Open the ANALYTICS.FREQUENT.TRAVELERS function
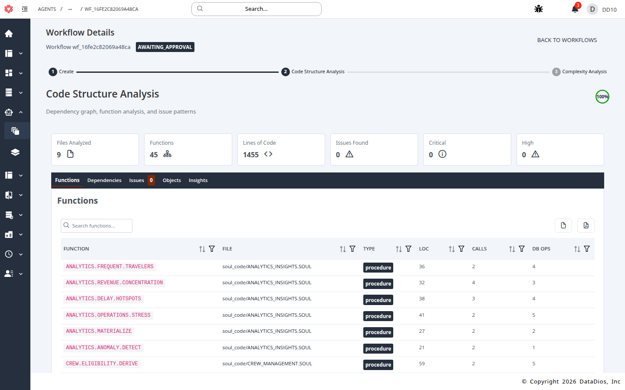625x390 pixels. pyautogui.click(x=109, y=266)
